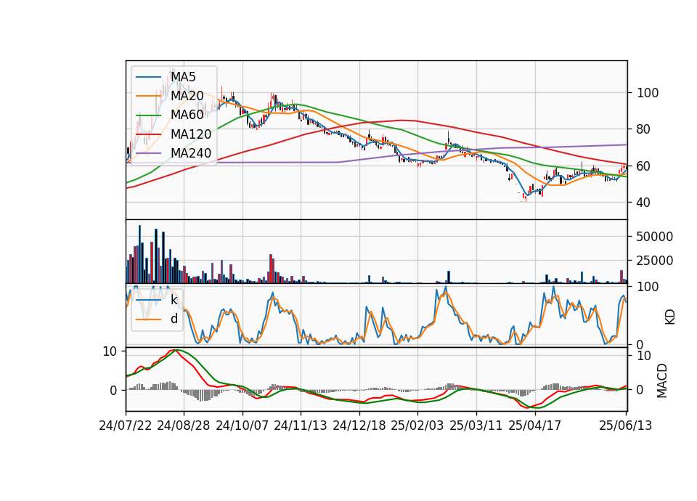
Task: Click the purple MA240 legend line sample
Action: click(148, 153)
